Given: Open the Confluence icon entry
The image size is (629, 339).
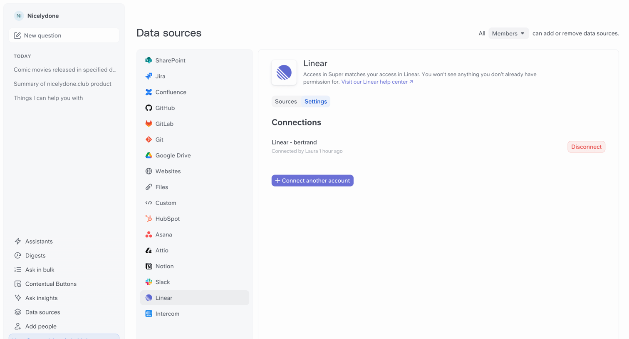Looking at the screenshot, I should [x=149, y=92].
